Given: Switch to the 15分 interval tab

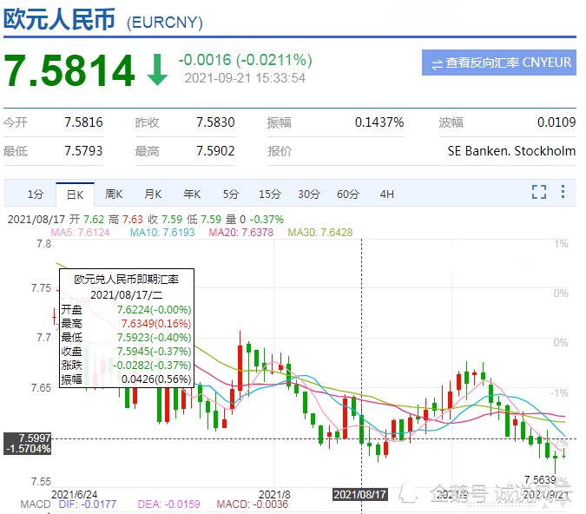Looking at the screenshot, I should [270, 194].
